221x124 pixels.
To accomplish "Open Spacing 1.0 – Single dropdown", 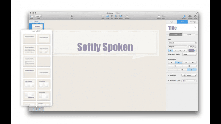I will point(189,75).
